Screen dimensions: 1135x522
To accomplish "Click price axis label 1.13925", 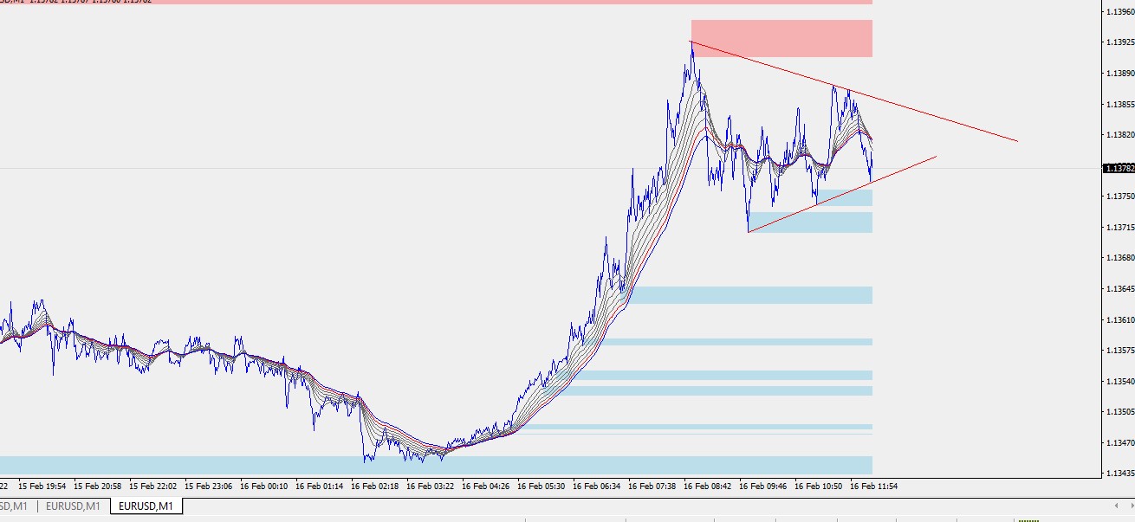I will click(1119, 42).
